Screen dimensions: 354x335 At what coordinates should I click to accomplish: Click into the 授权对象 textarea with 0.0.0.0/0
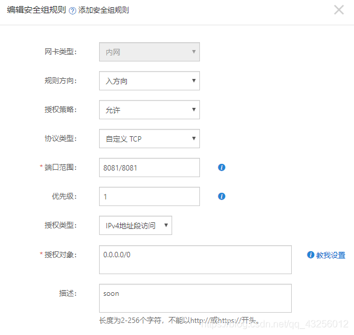195,260
